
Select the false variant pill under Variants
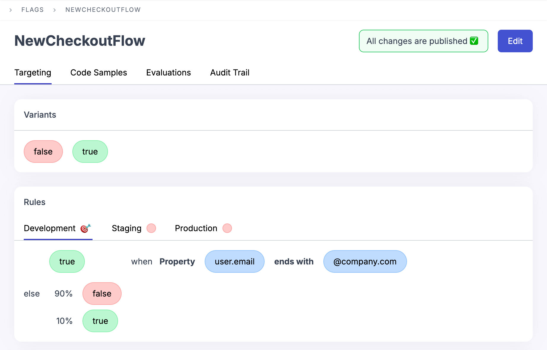(x=43, y=152)
